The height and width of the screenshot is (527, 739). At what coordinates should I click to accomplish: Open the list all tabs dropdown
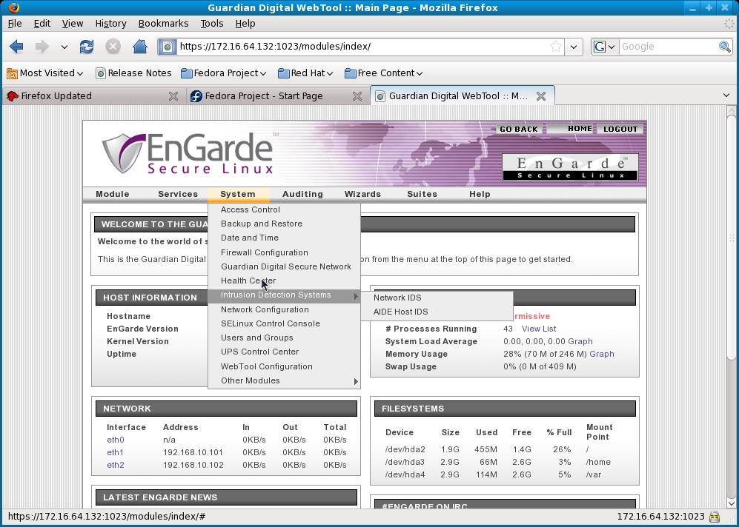pos(726,95)
